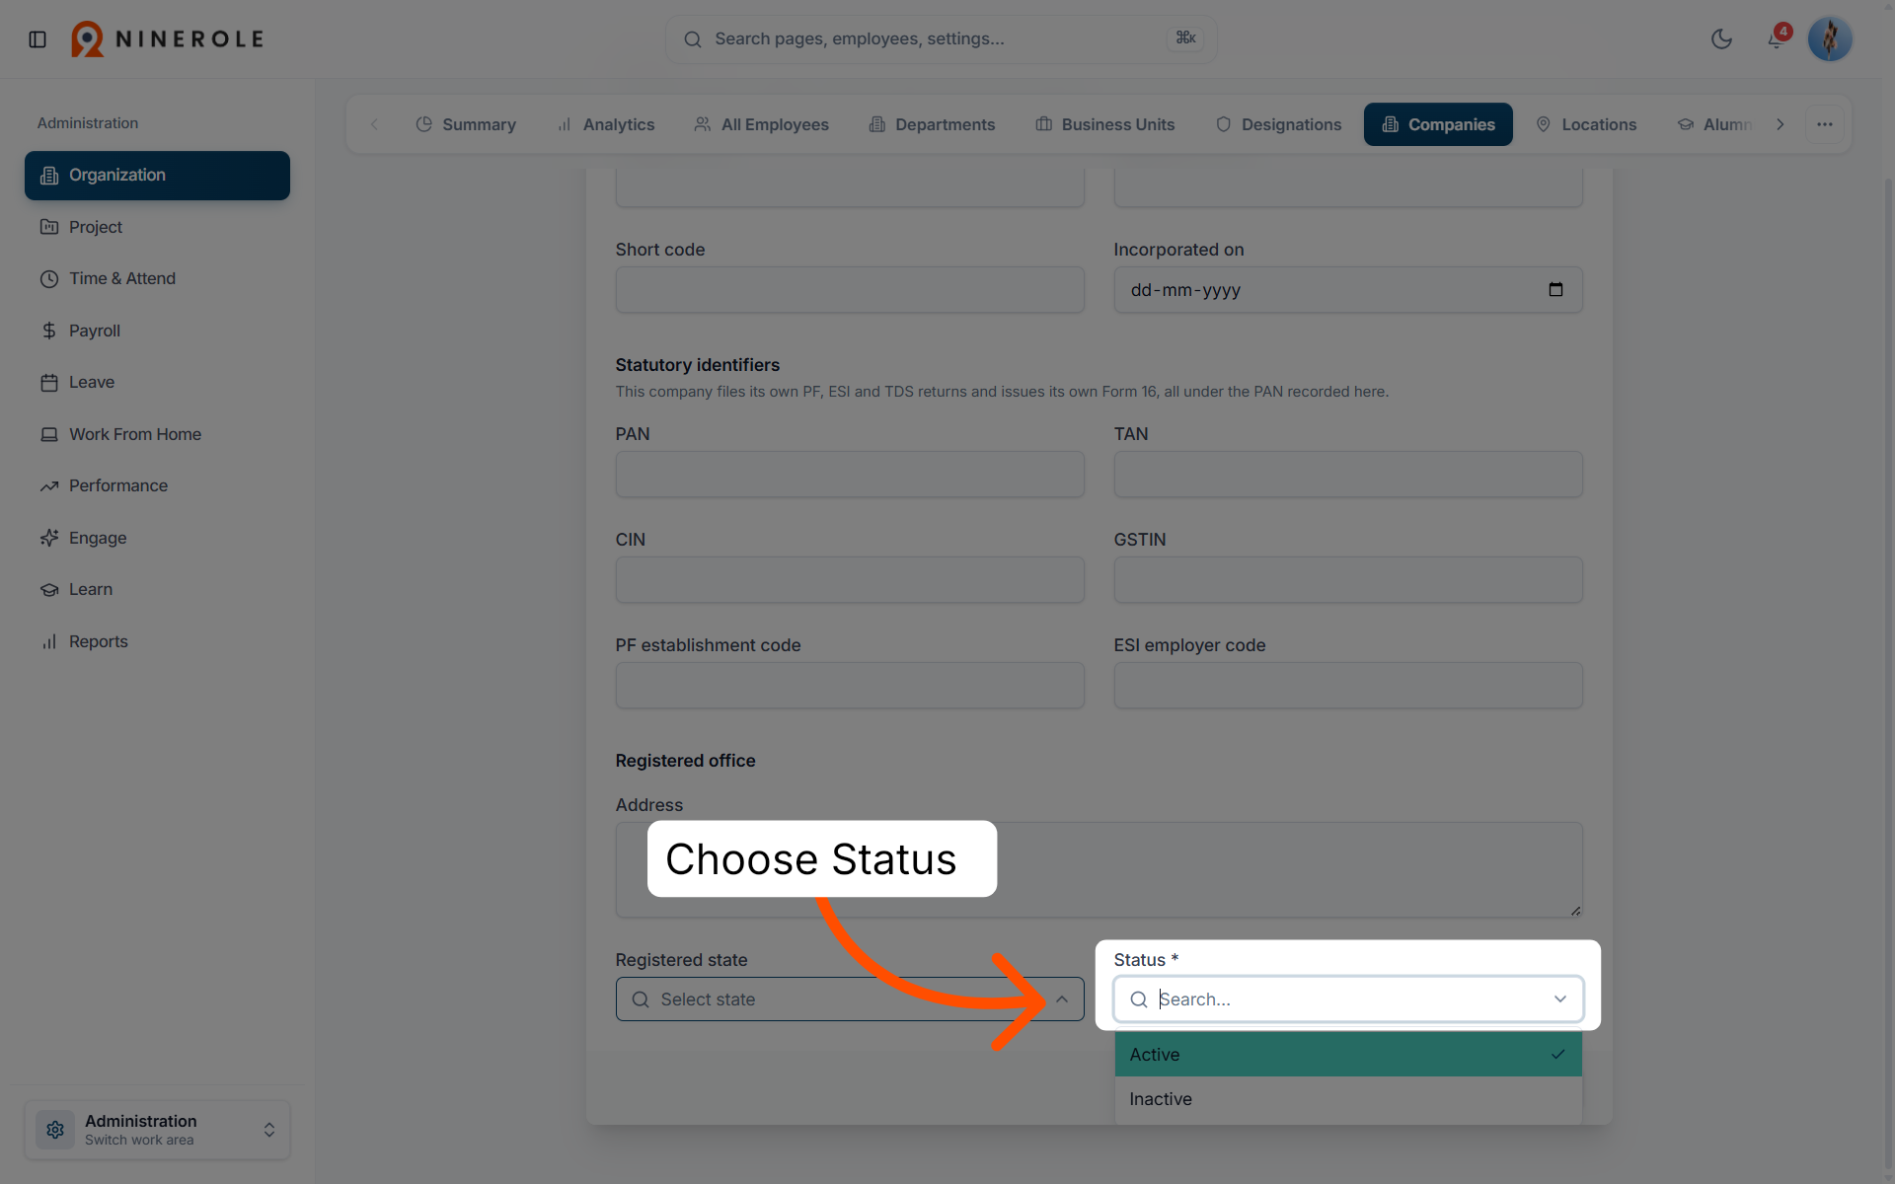
Task: Expand the Registered state dropdown
Action: tap(850, 999)
